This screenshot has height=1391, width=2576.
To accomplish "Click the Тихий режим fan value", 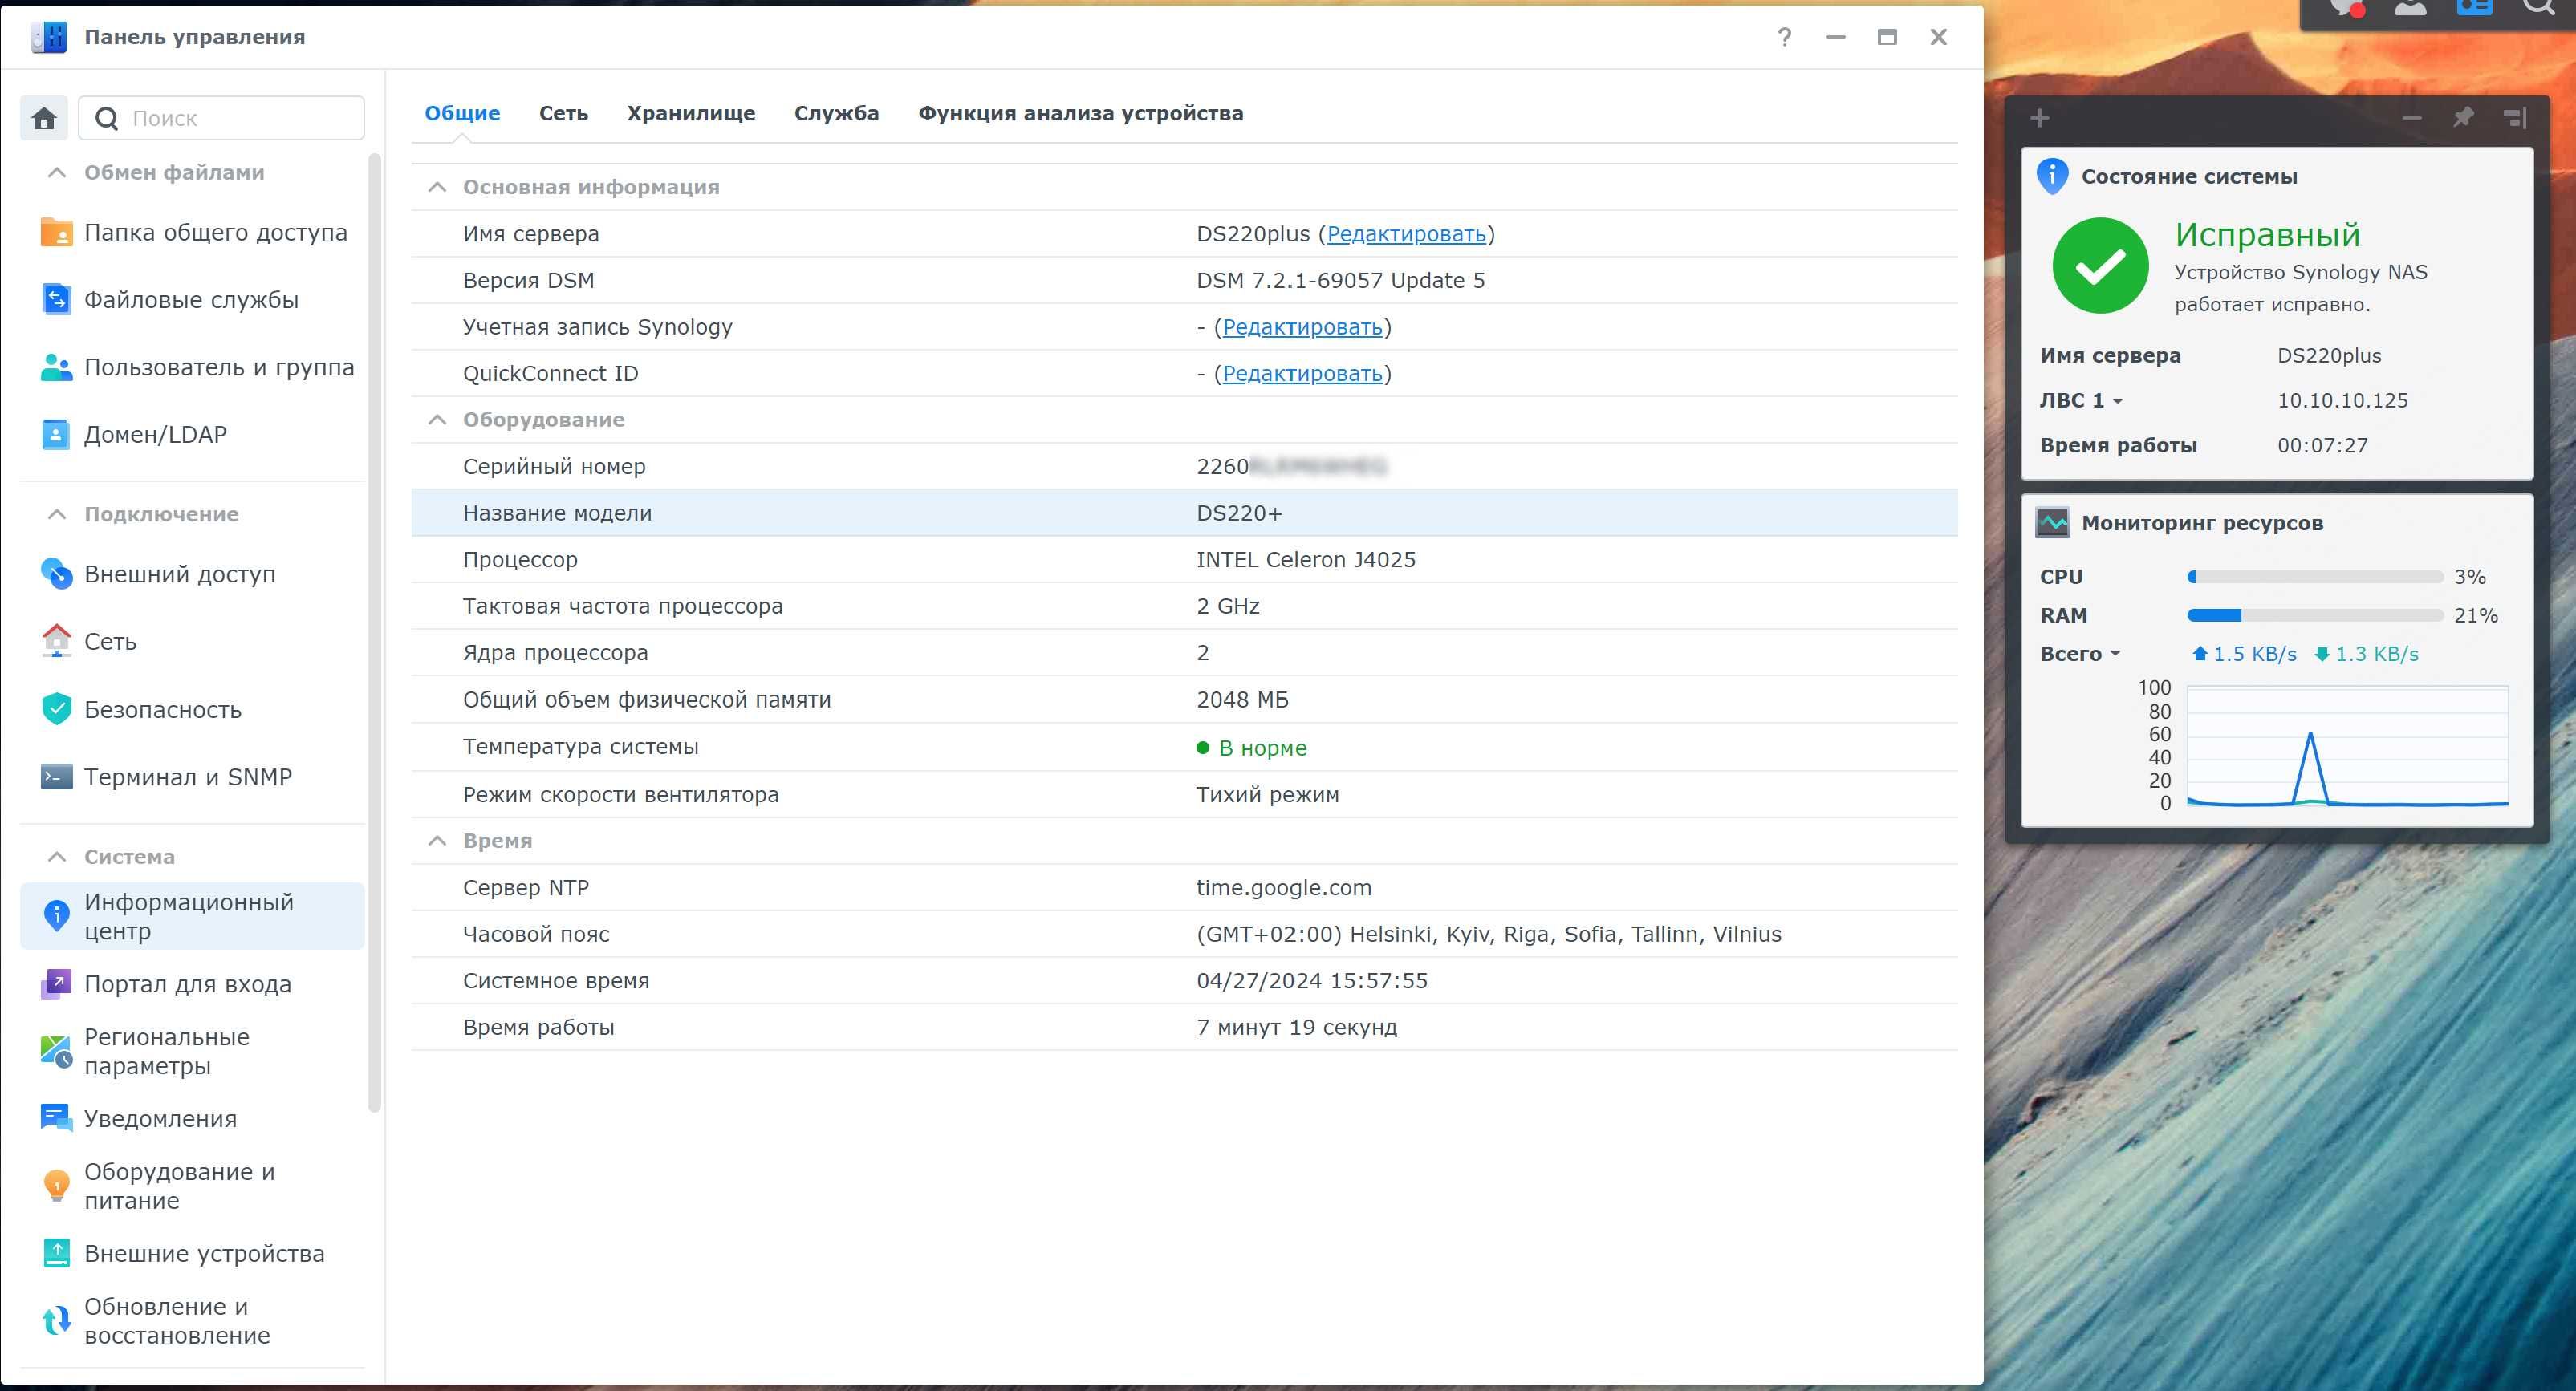I will tap(1267, 794).
